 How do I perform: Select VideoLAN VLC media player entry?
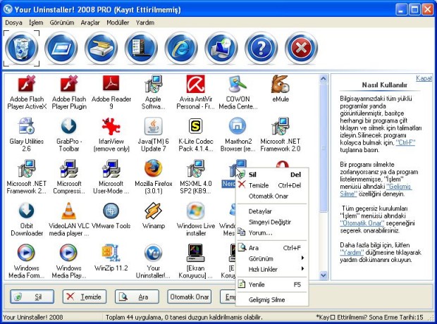pos(69,220)
